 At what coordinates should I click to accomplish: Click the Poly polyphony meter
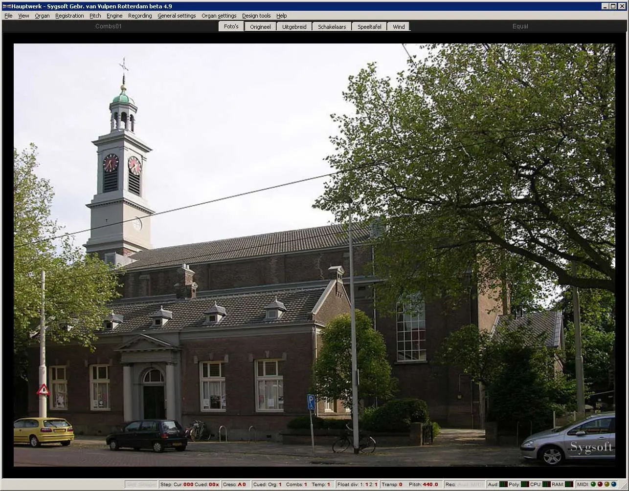point(525,484)
